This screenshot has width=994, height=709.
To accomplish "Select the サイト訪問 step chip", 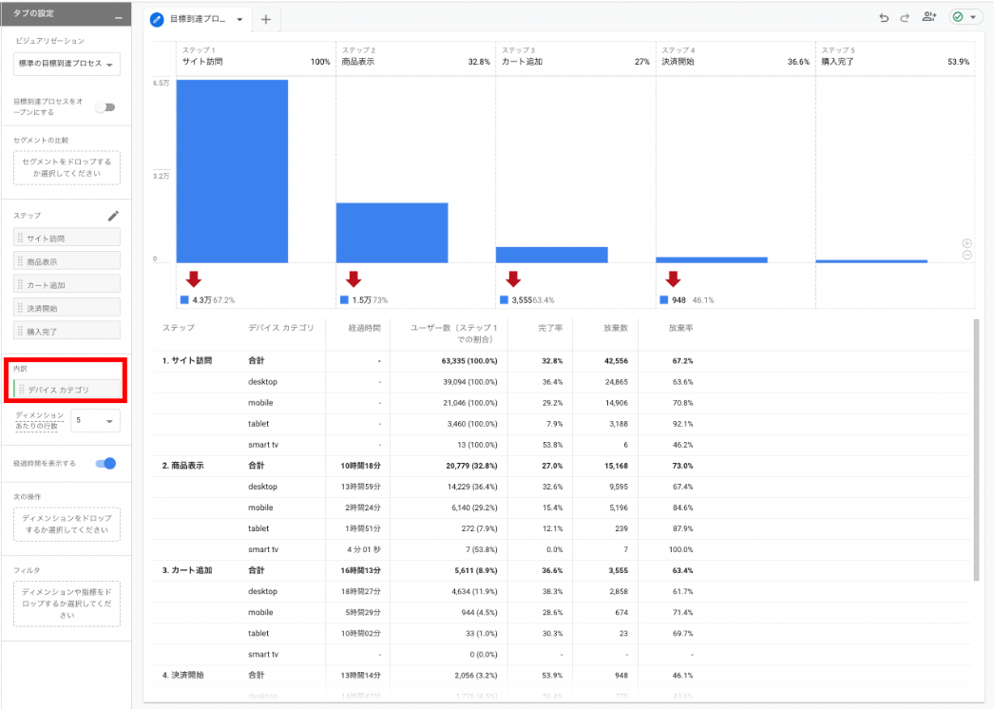I will (67, 238).
